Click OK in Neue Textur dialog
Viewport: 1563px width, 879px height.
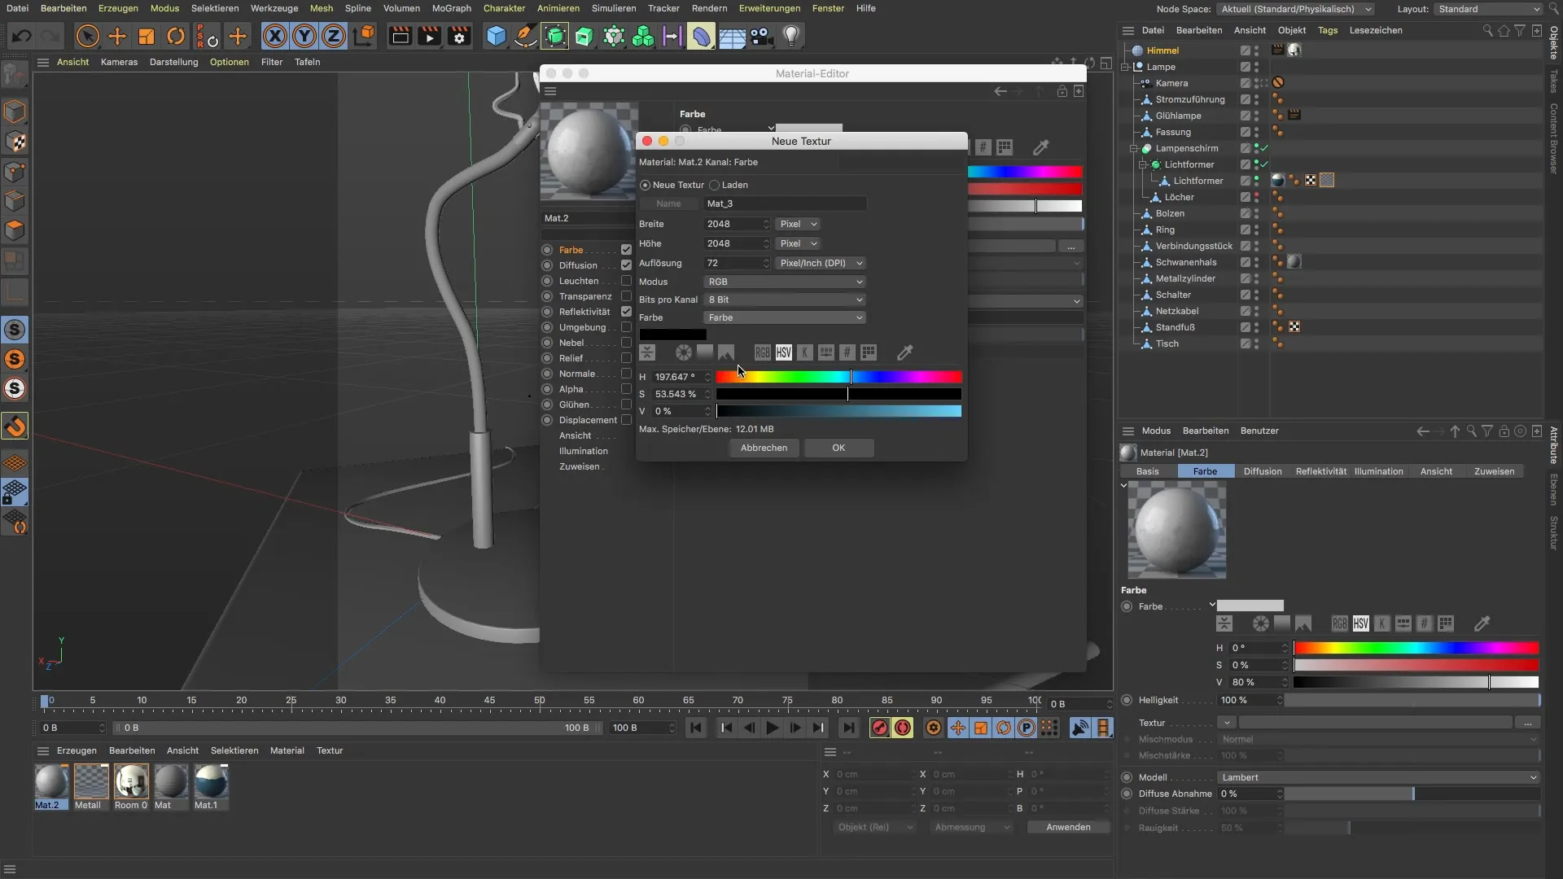(838, 448)
